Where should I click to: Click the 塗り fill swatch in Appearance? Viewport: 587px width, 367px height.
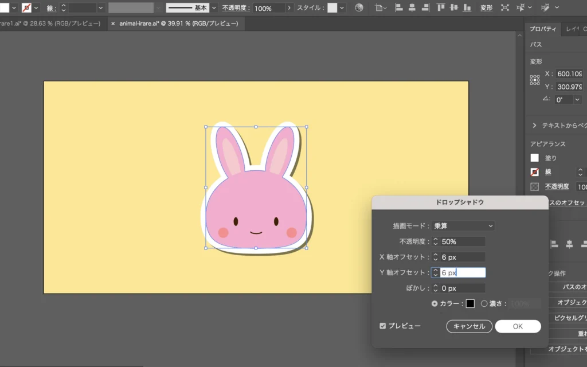click(535, 158)
